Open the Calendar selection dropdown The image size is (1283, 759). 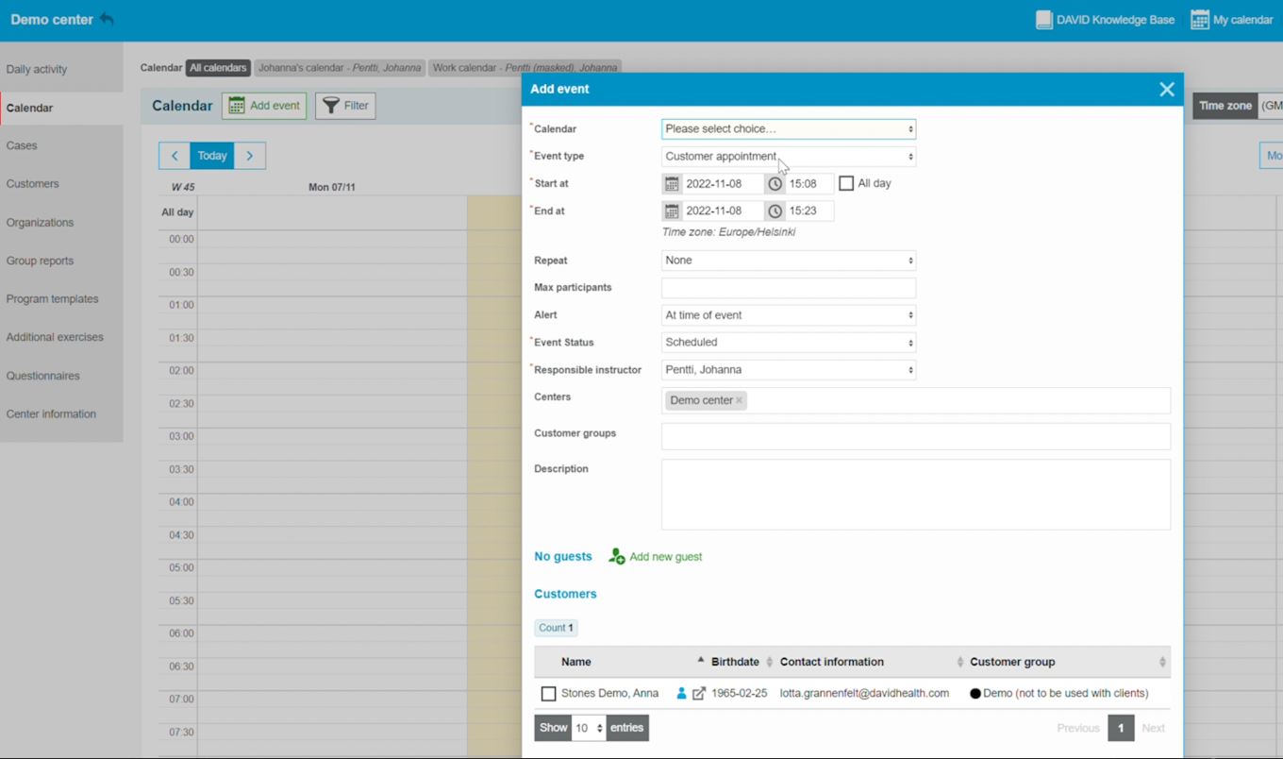[x=788, y=128]
